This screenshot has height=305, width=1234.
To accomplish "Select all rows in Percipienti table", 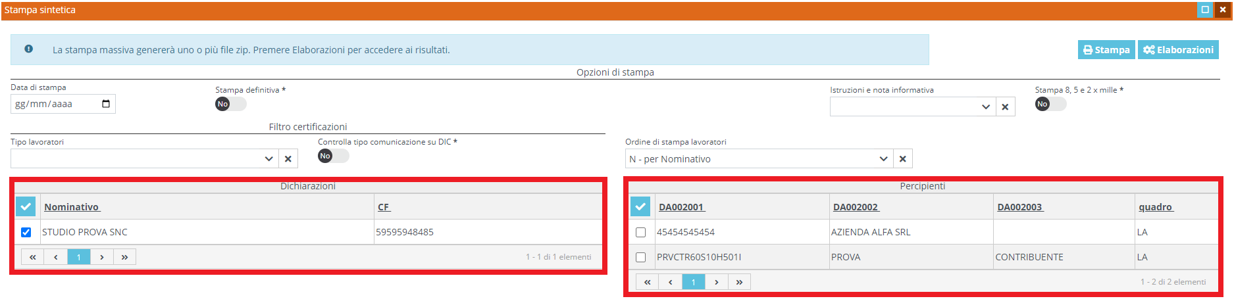I will 640,207.
